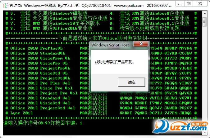Click the key fragment ending 2CVP9
The width and height of the screenshot is (210, 138).
171,73
